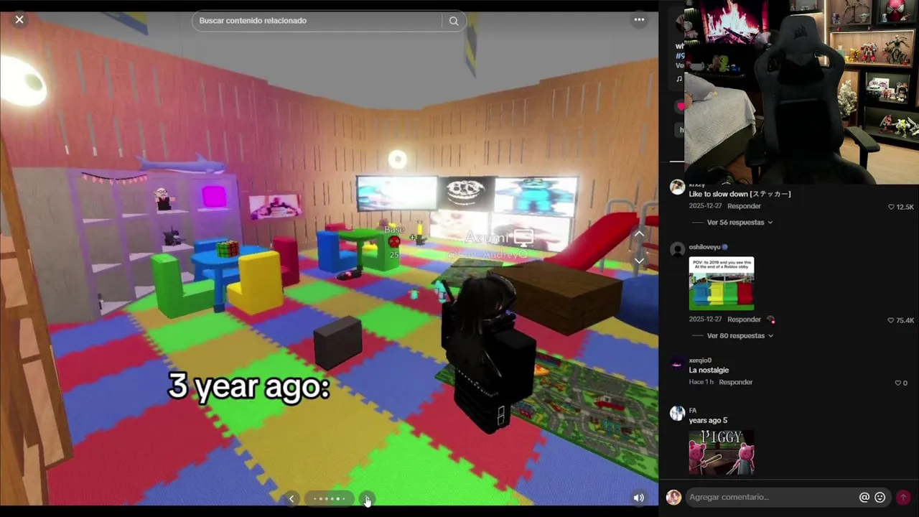Open oshiloveyu's profile via username
Viewport: 919px width, 517px height.
[704, 247]
